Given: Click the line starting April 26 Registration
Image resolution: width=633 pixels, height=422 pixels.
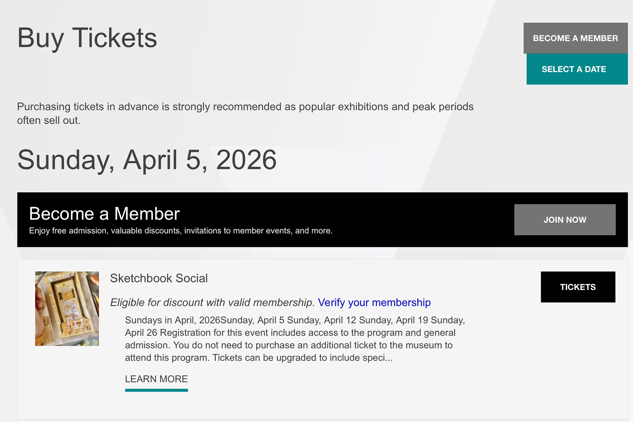Looking at the screenshot, I should click(290, 333).
